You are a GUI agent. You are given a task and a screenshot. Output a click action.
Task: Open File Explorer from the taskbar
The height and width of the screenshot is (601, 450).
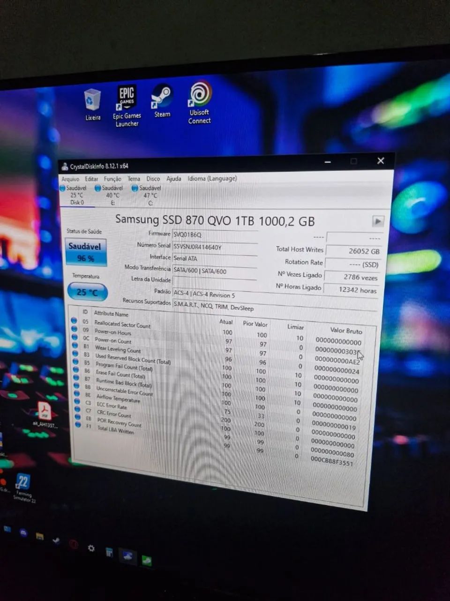pos(40,536)
